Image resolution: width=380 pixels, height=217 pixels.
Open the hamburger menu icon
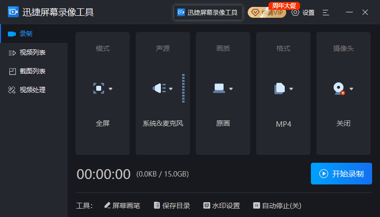click(x=326, y=12)
